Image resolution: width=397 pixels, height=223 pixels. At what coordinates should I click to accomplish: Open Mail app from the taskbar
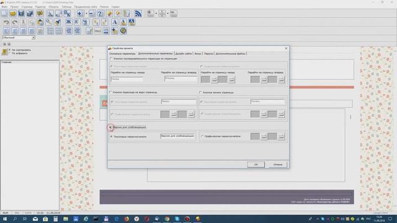[35, 219]
